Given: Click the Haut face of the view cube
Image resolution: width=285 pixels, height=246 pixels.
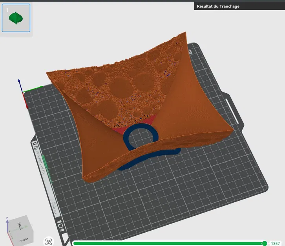Looking at the screenshot, I should 20,226.
